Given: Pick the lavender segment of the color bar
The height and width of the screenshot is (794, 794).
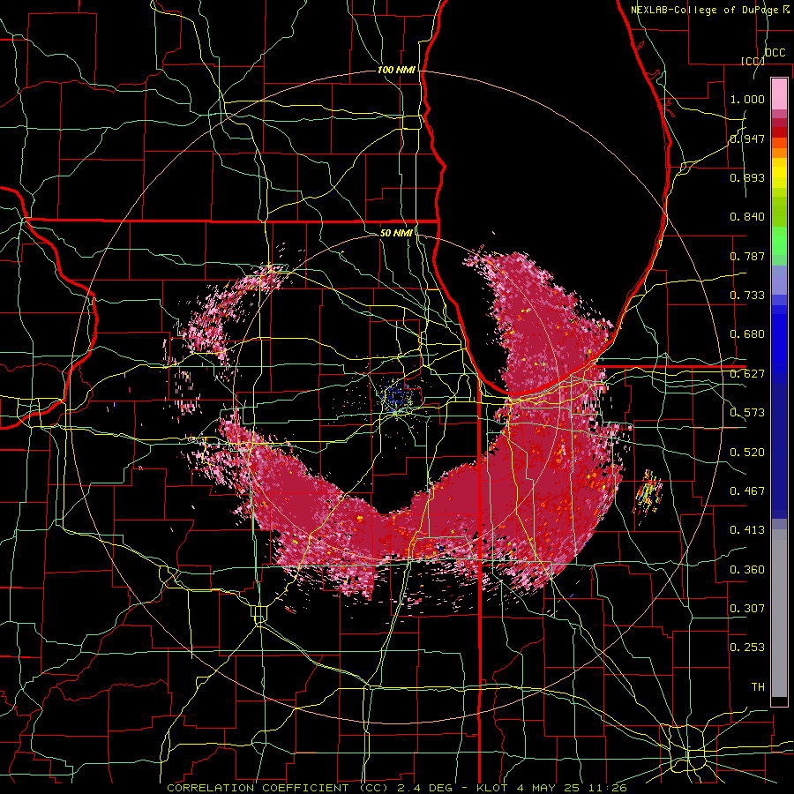Looking at the screenshot, I should click(779, 281).
